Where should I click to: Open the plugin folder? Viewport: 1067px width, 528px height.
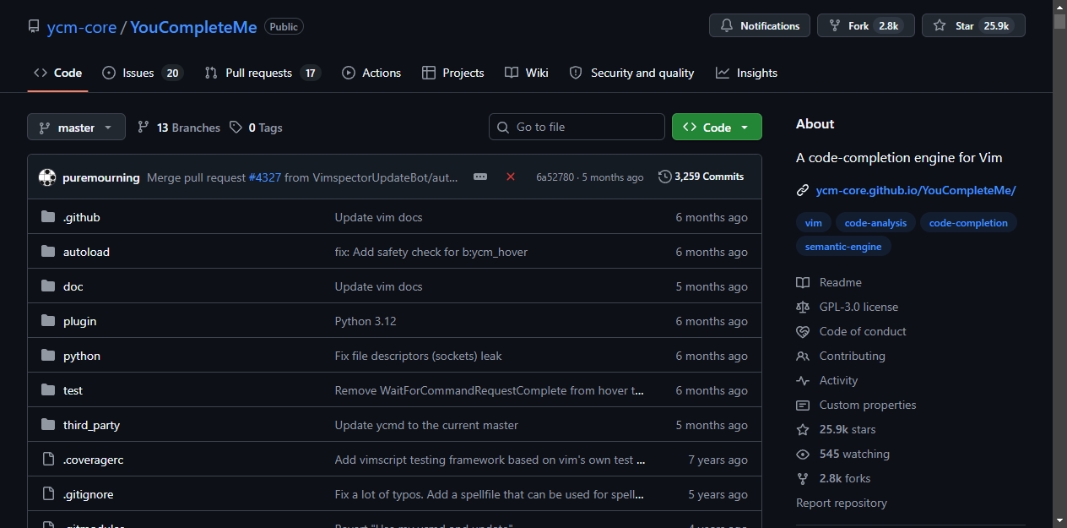79,321
